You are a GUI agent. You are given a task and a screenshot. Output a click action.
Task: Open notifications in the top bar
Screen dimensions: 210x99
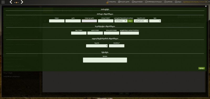[111, 2]
